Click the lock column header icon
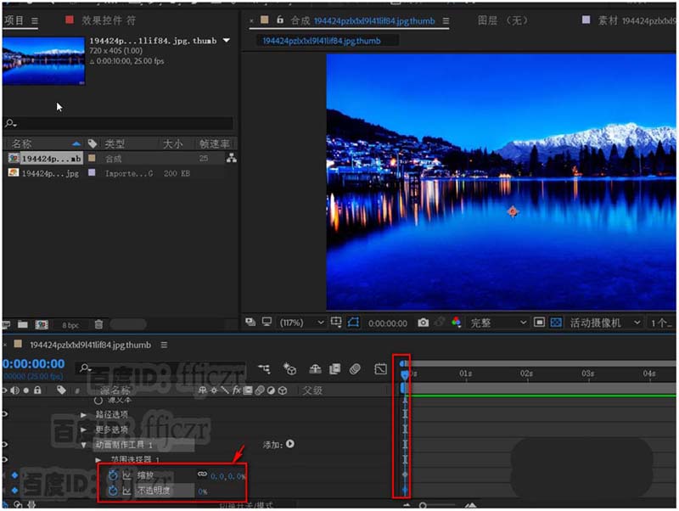The height and width of the screenshot is (511, 679). (x=37, y=390)
